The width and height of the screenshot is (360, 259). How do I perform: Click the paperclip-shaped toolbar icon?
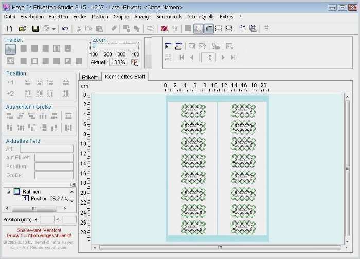(114, 28)
